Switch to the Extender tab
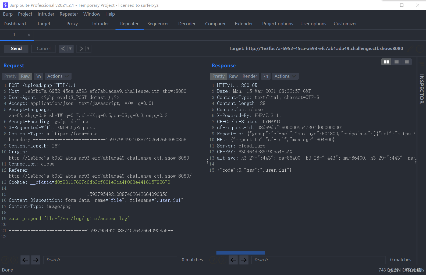The height and width of the screenshot is (275, 426). click(244, 24)
